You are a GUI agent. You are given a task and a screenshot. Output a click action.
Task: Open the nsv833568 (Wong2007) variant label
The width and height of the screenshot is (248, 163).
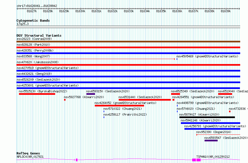coord(33,56)
